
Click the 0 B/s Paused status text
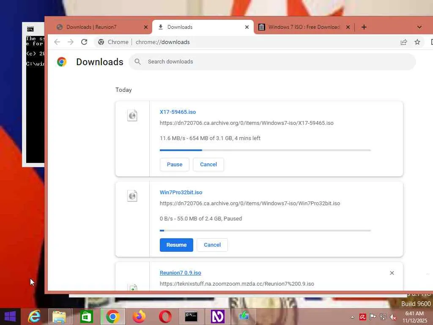(201, 219)
